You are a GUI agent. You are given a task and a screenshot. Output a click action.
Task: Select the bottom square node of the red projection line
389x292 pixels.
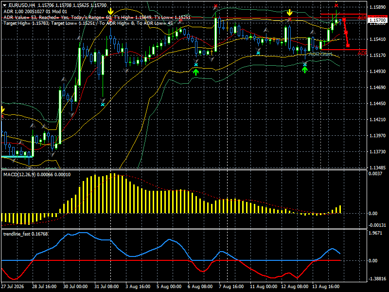coord(348,45)
